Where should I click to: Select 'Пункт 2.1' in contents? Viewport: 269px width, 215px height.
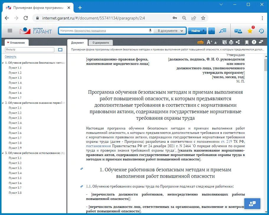coord(15,108)
